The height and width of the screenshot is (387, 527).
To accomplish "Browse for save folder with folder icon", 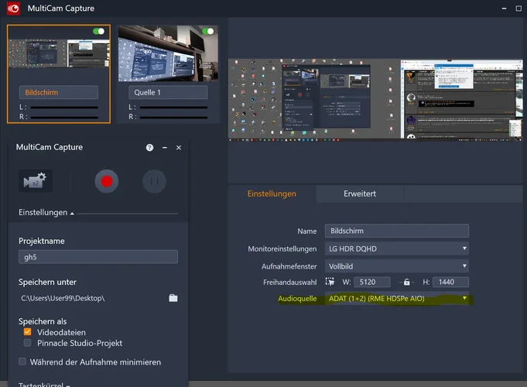I will pos(173,298).
